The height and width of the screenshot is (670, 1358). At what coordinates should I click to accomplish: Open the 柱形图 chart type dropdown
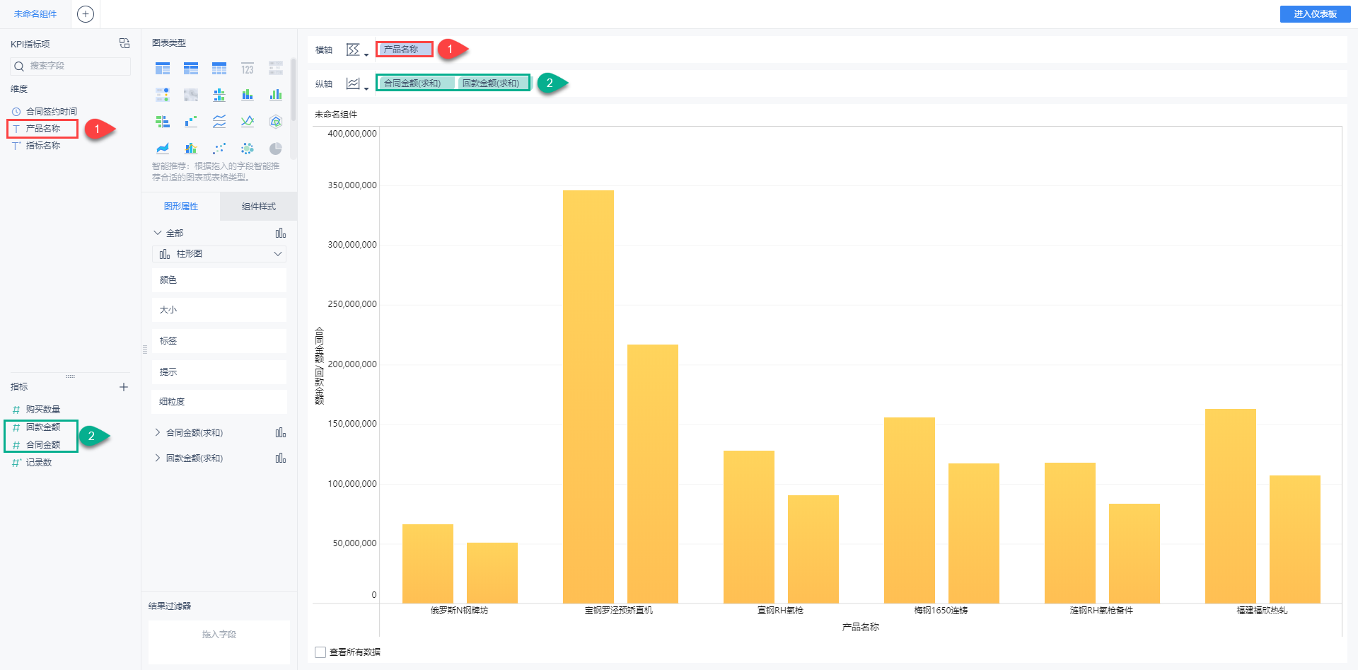point(219,254)
